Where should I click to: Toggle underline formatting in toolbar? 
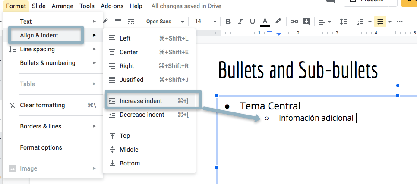click(253, 22)
